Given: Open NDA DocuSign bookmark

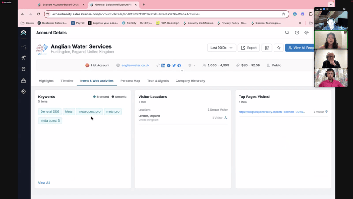Looking at the screenshot, I should [x=168, y=23].
